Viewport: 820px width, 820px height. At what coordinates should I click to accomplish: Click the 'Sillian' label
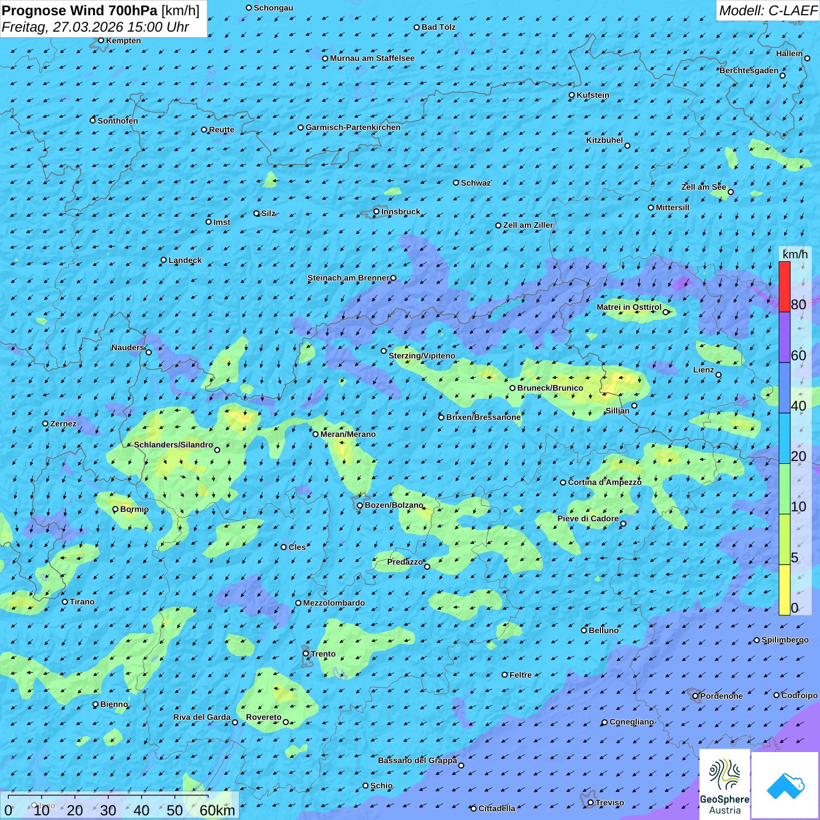(617, 411)
